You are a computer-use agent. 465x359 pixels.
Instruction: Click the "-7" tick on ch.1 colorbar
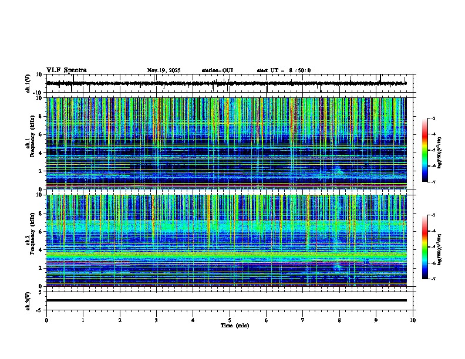(433, 182)
